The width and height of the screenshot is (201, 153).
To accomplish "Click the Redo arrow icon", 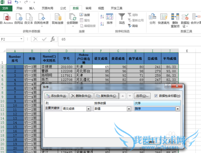I will [x=26, y=2].
